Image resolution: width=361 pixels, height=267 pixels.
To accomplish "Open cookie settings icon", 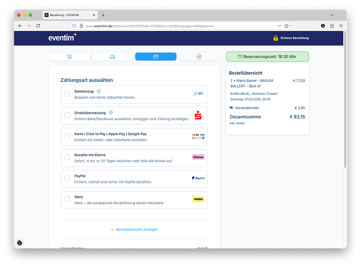I will click(20, 243).
